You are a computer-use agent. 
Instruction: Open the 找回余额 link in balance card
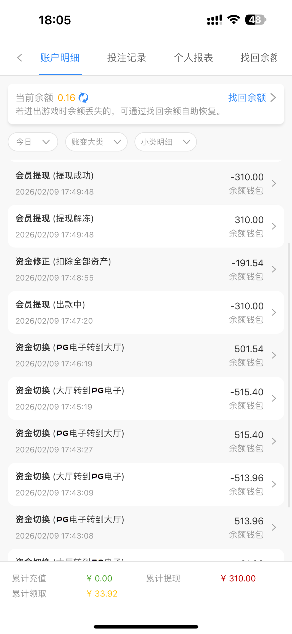pyautogui.click(x=247, y=98)
